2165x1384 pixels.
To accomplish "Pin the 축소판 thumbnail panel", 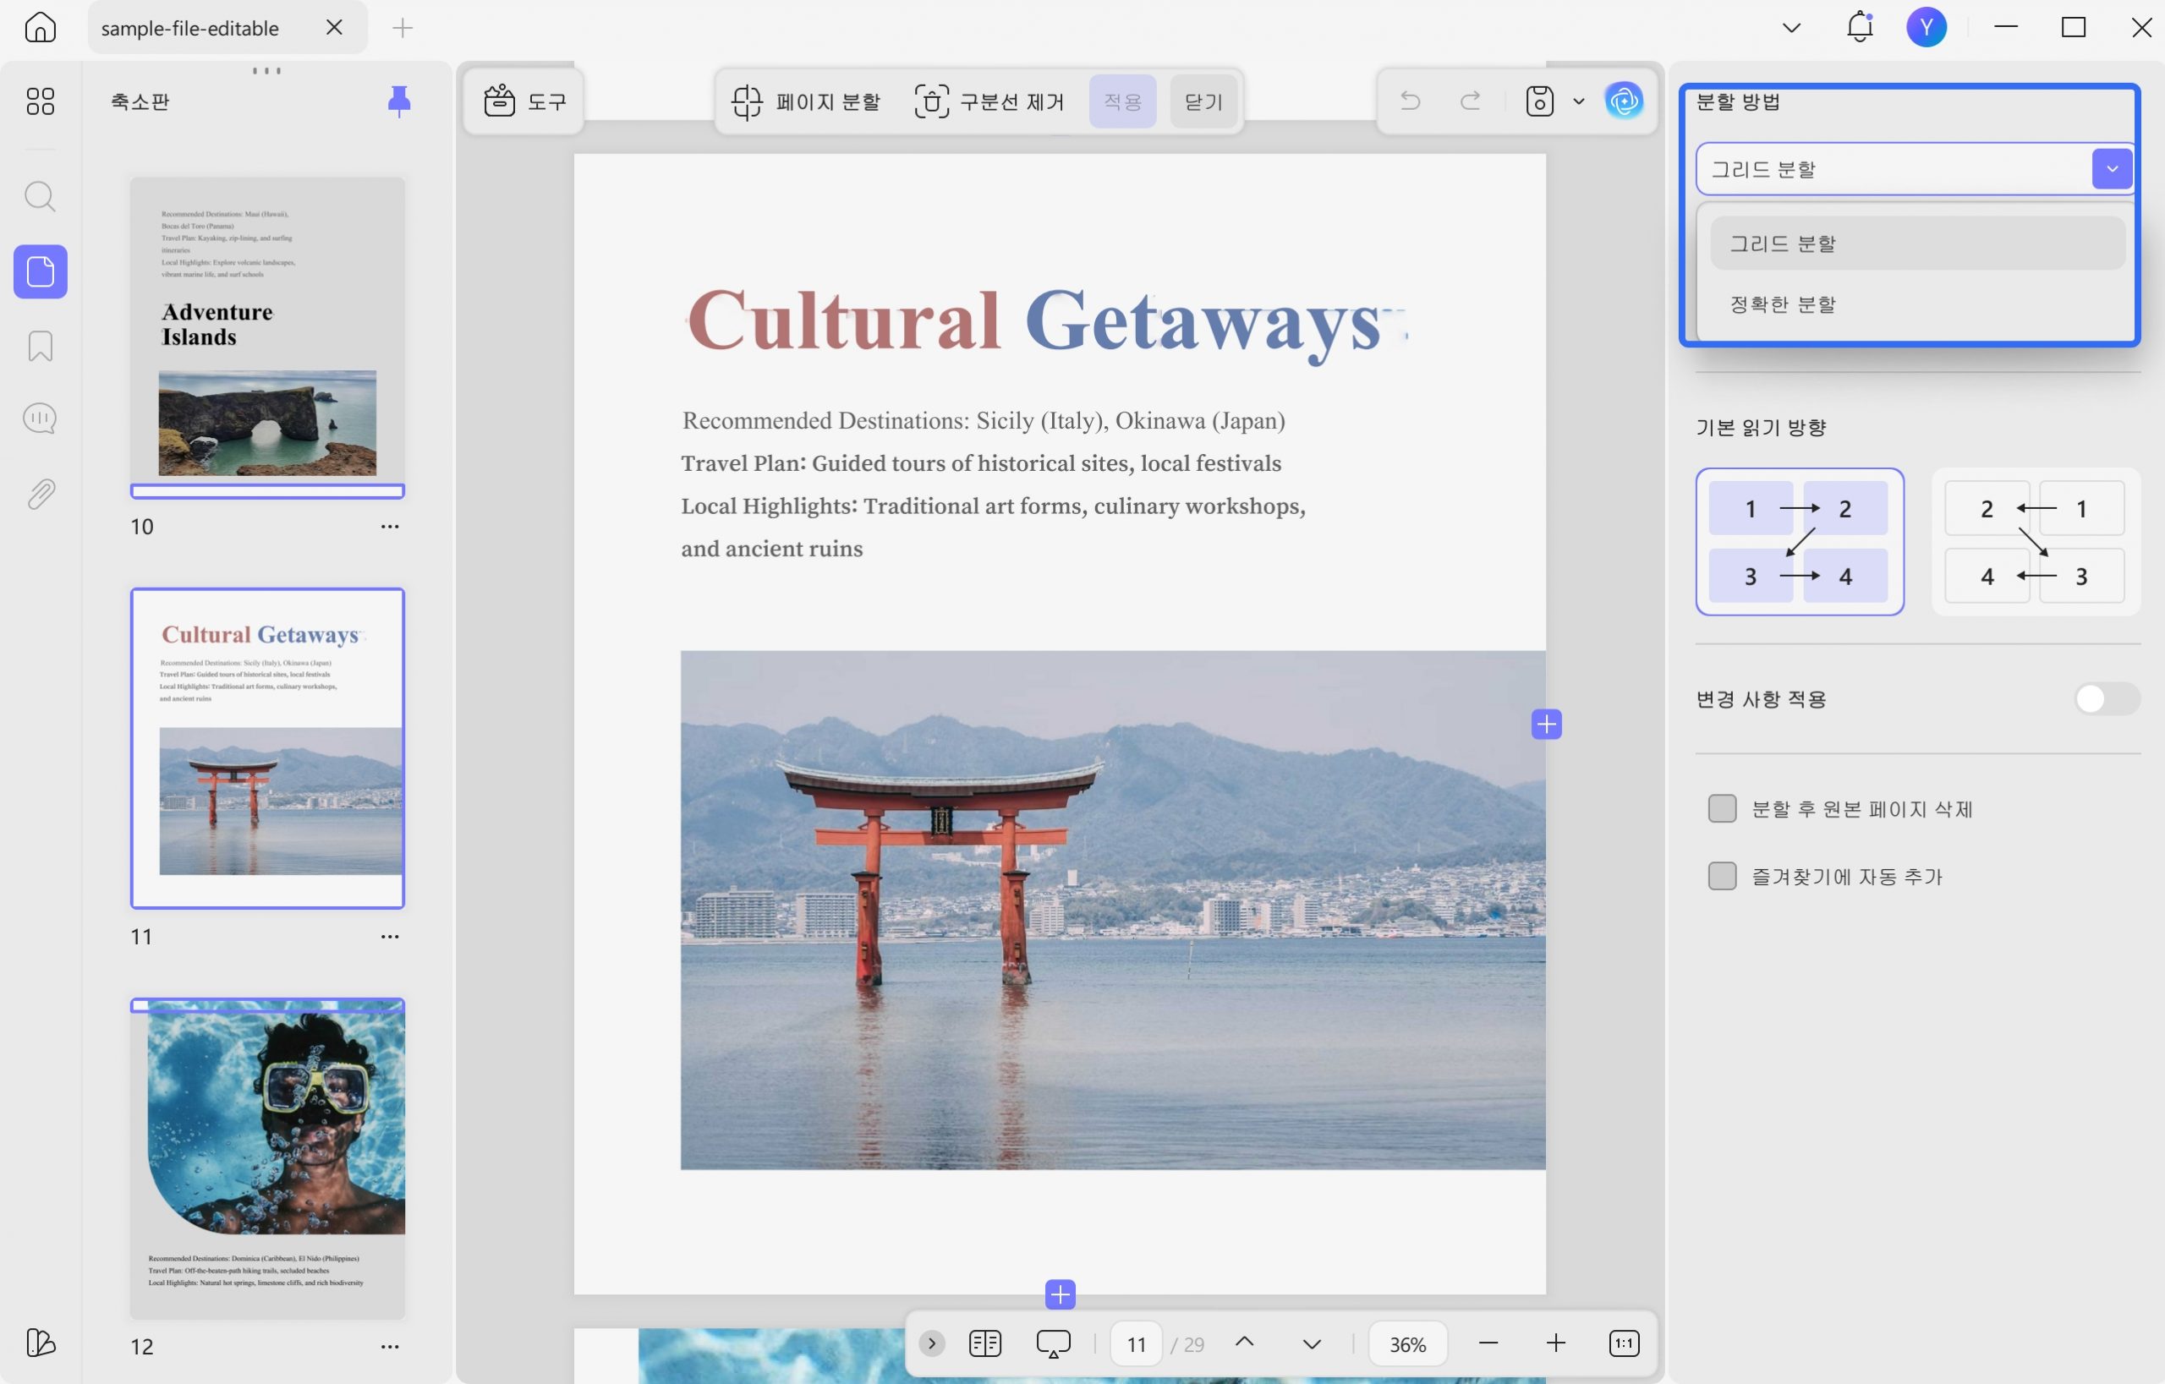I will coord(398,101).
